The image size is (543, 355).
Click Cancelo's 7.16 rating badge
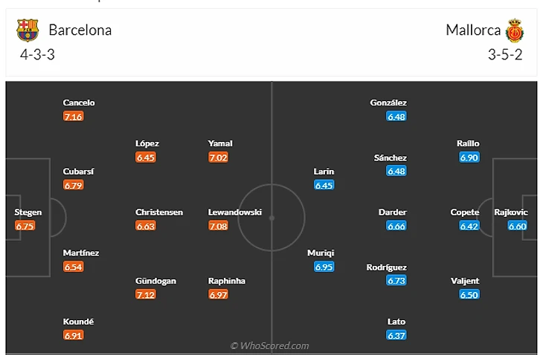coord(73,117)
